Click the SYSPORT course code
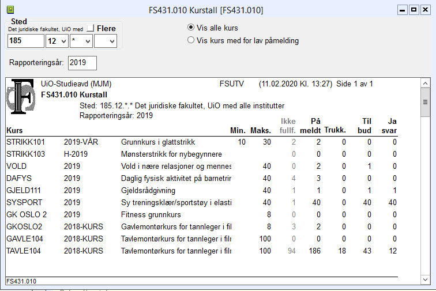 pyautogui.click(x=24, y=202)
